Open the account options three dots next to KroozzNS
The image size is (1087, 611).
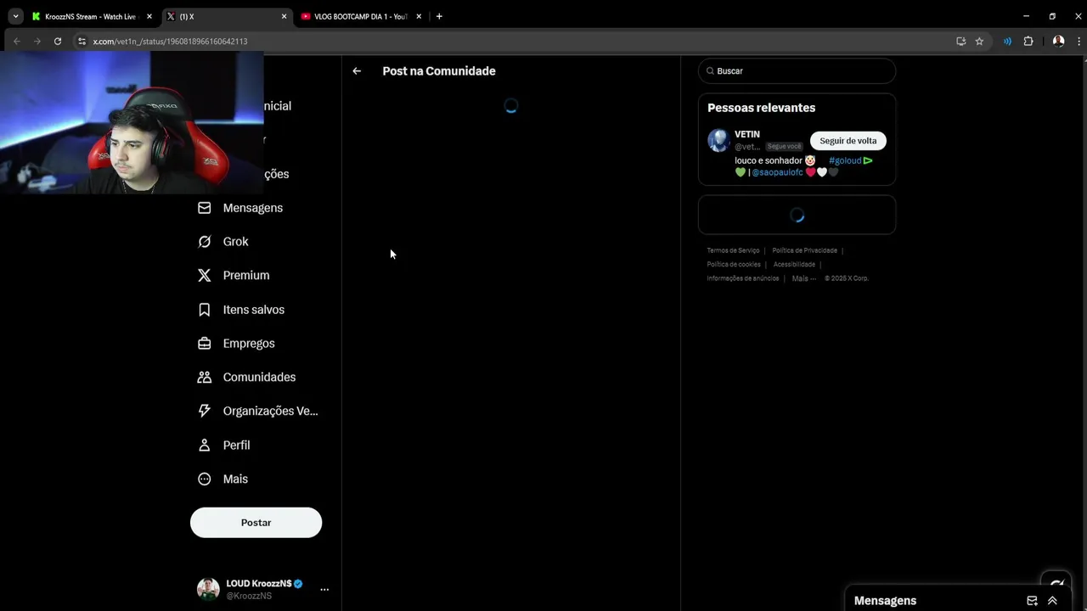point(324,589)
